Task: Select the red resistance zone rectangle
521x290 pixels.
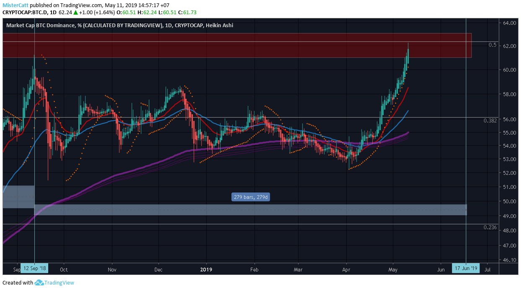Action: (237, 45)
